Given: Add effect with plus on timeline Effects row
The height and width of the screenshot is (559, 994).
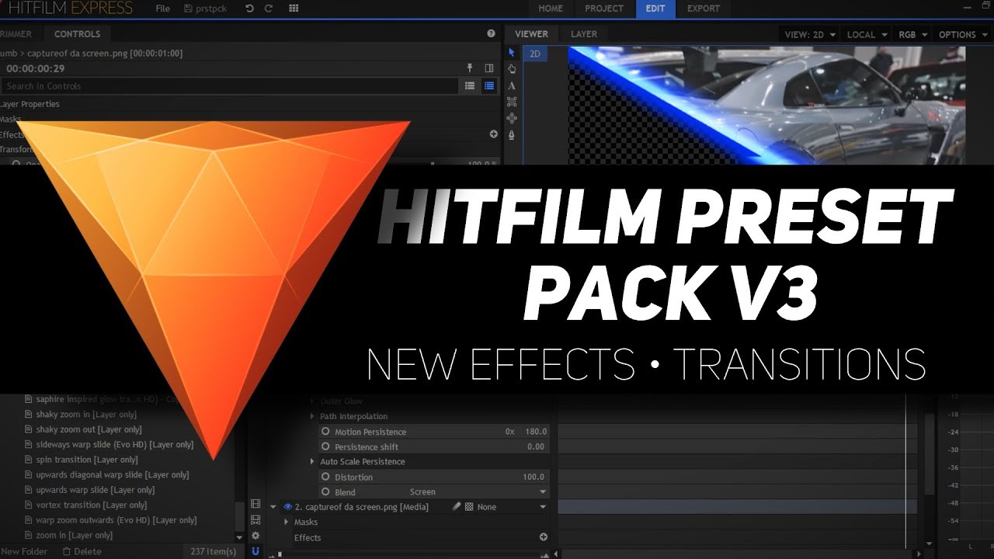Looking at the screenshot, I should 544,537.
